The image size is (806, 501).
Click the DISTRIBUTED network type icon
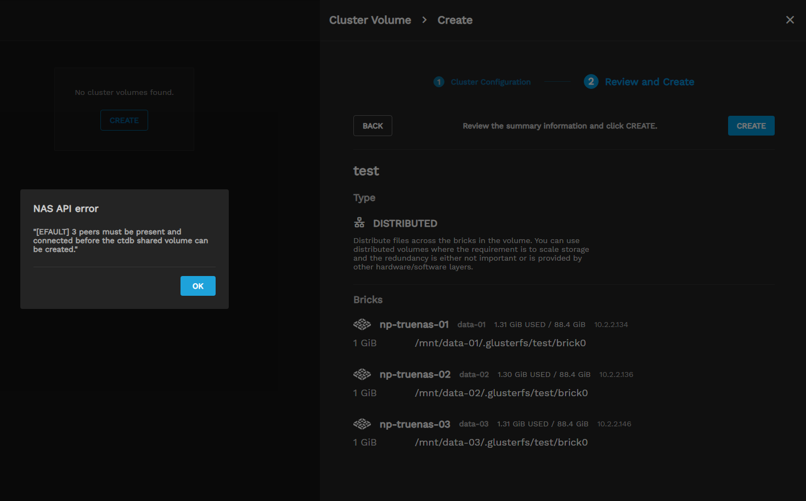tap(359, 223)
